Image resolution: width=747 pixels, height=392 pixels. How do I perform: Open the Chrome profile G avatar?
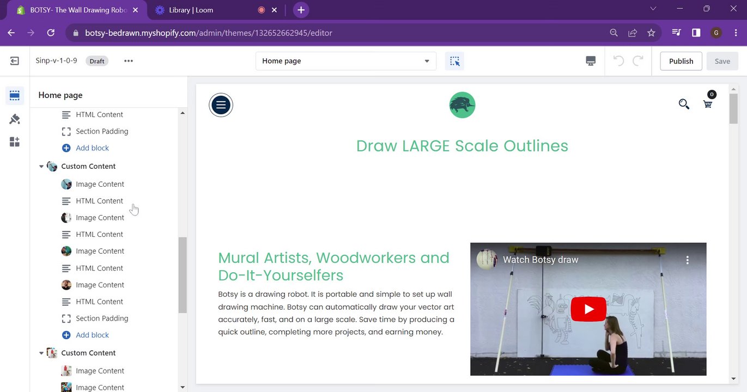[716, 33]
